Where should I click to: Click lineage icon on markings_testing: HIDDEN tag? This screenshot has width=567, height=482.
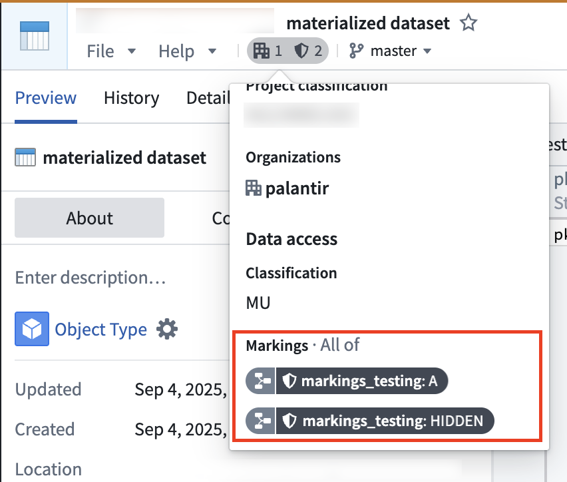pos(261,421)
